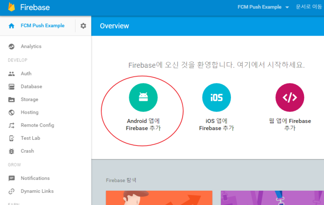The height and width of the screenshot is (205, 324).
Task: Click the DEVELOP section header
Action: click(18, 60)
